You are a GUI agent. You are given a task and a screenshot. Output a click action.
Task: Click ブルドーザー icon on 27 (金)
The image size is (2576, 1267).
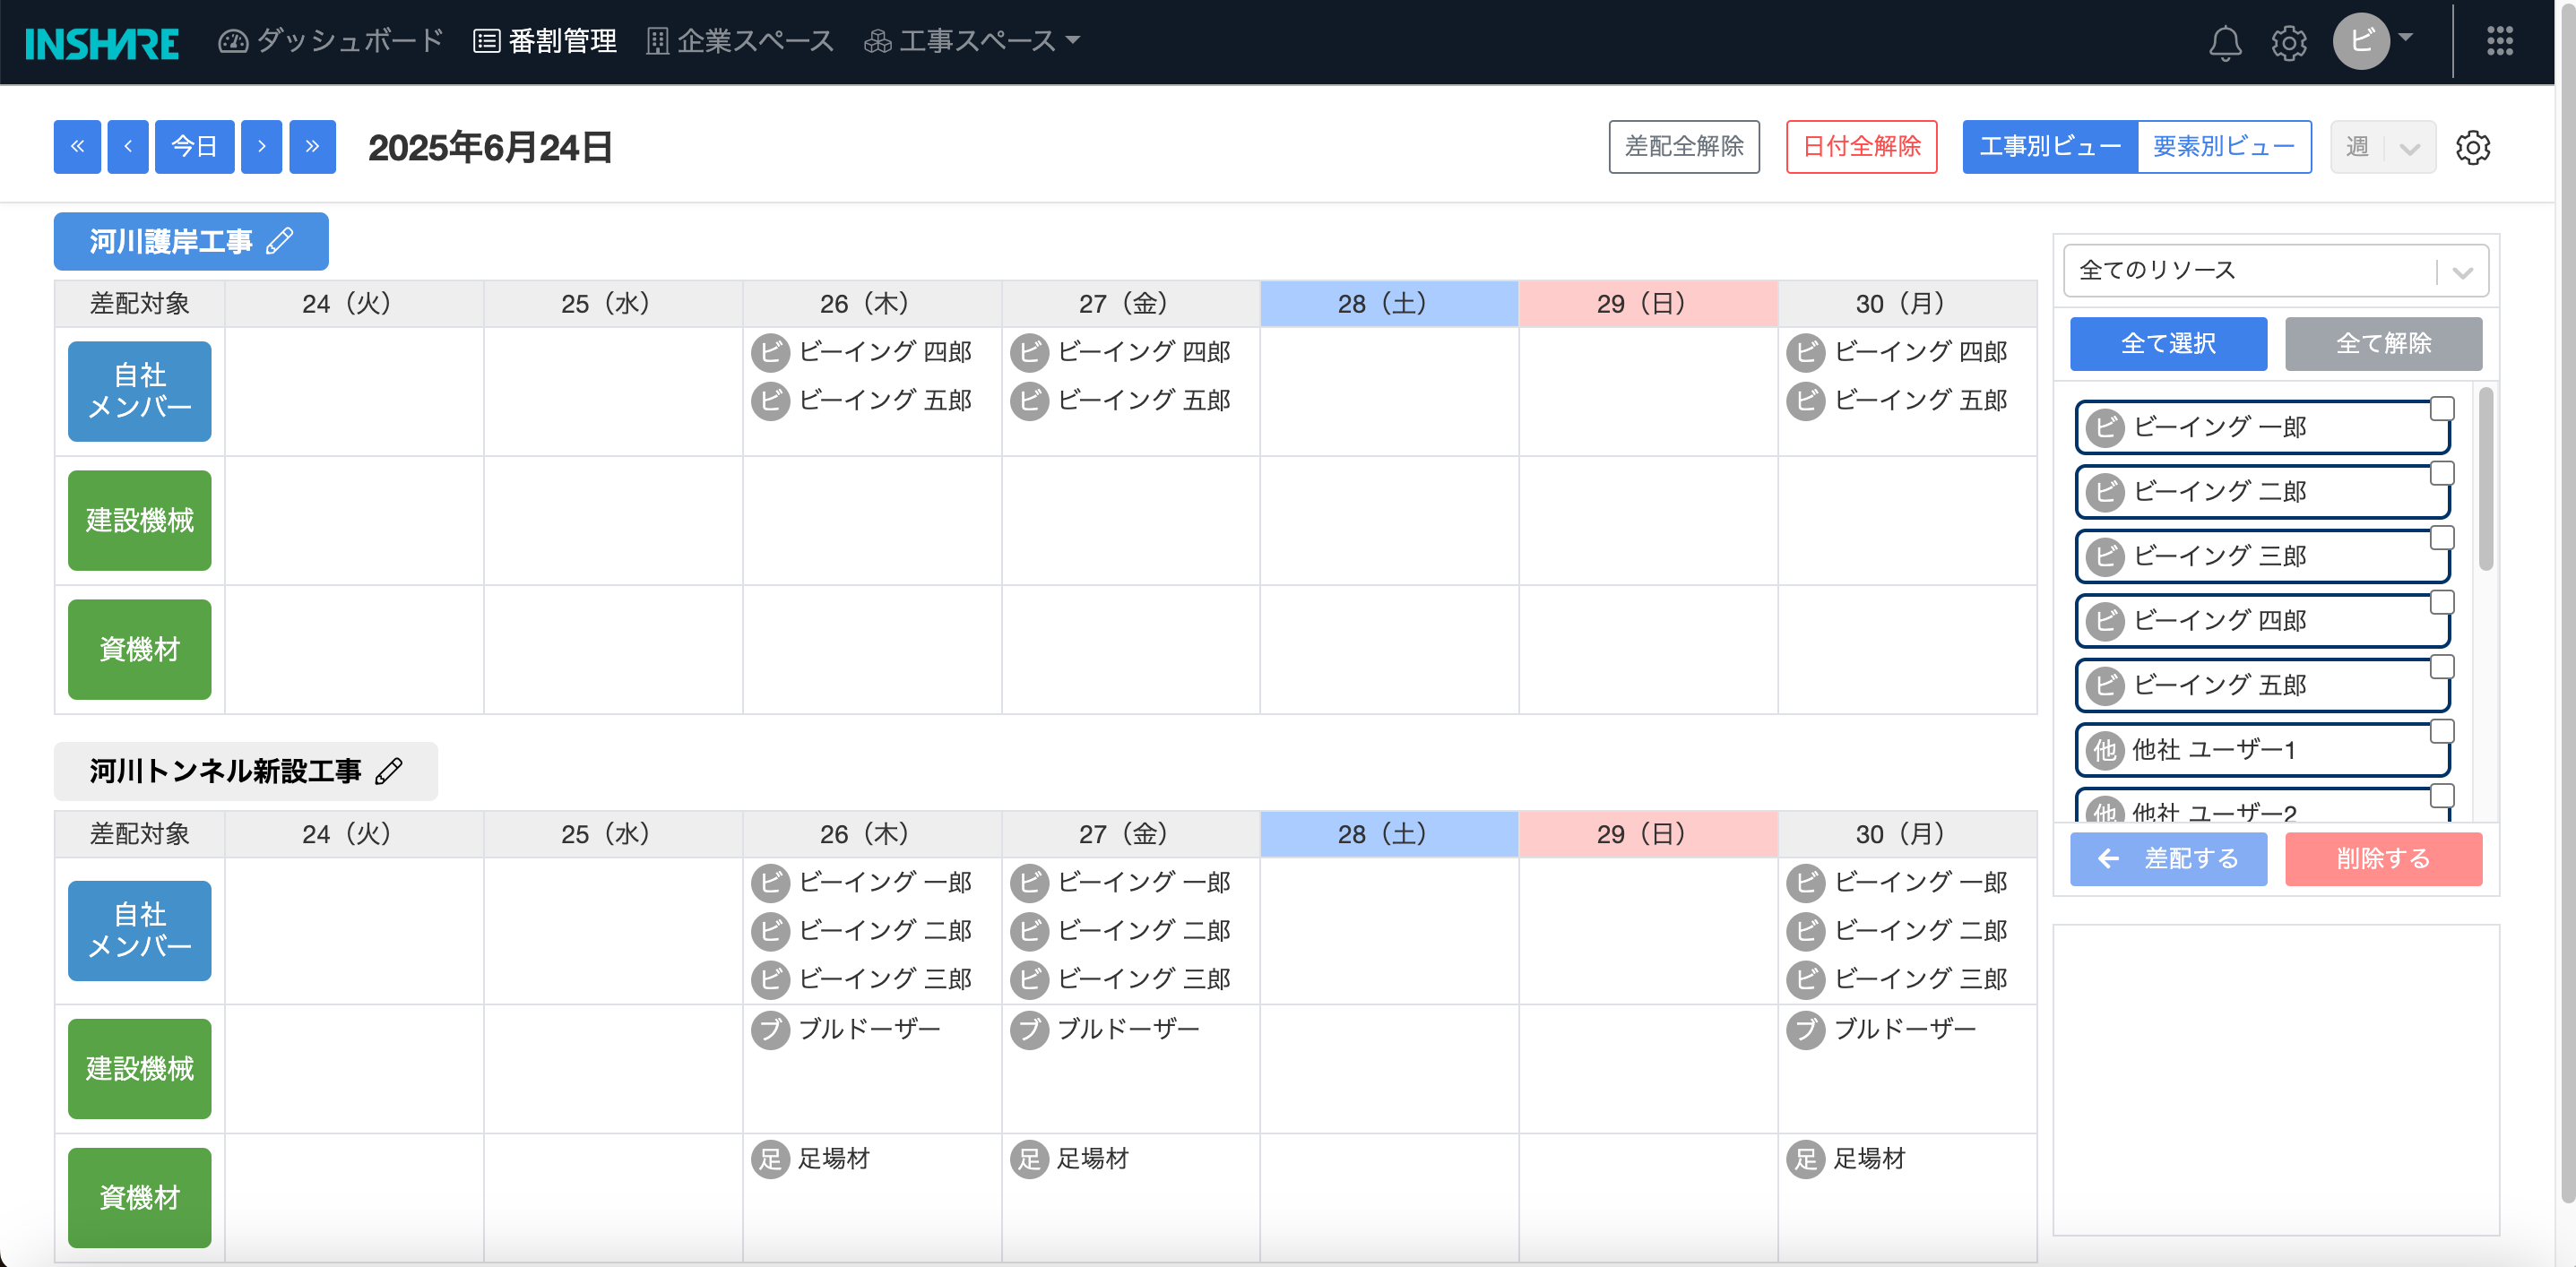pyautogui.click(x=1030, y=1030)
